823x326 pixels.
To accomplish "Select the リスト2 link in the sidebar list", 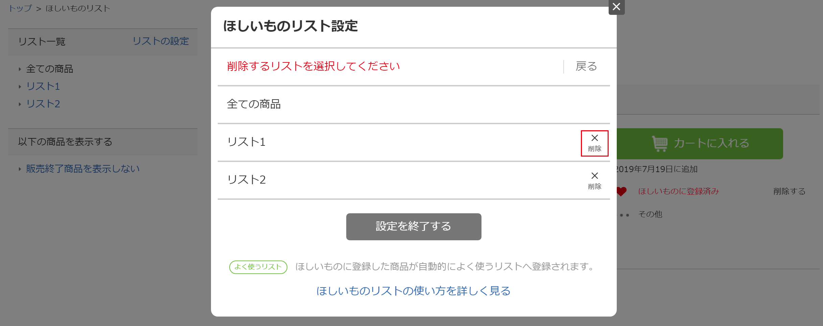I will click(43, 104).
